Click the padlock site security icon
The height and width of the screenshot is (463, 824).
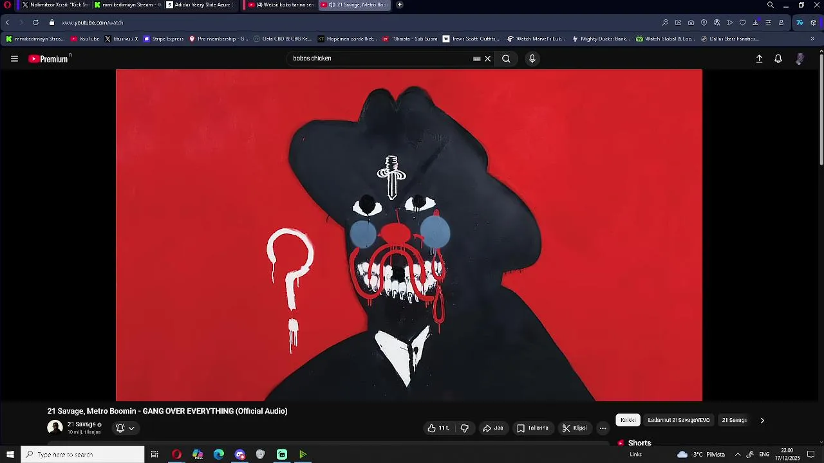[52, 23]
